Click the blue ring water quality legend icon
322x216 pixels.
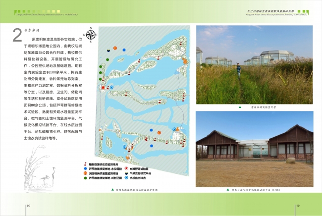tap(126, 177)
